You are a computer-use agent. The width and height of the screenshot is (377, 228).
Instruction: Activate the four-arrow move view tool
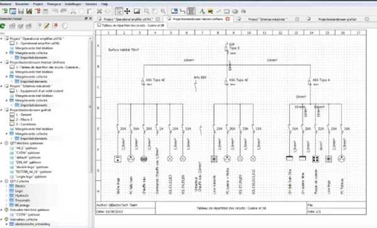tap(127, 11)
